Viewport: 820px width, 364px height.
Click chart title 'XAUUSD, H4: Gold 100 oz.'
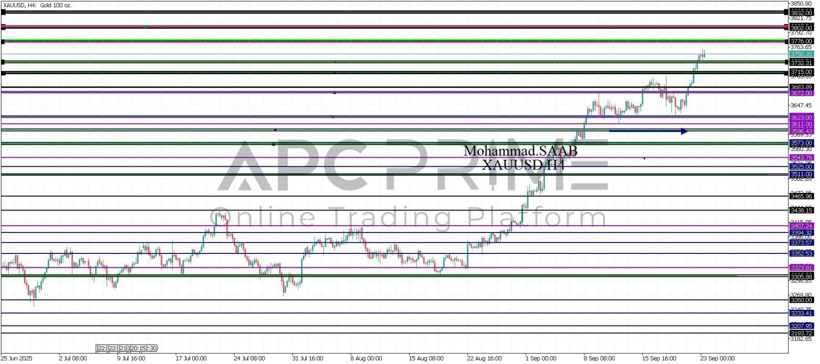pyautogui.click(x=36, y=5)
